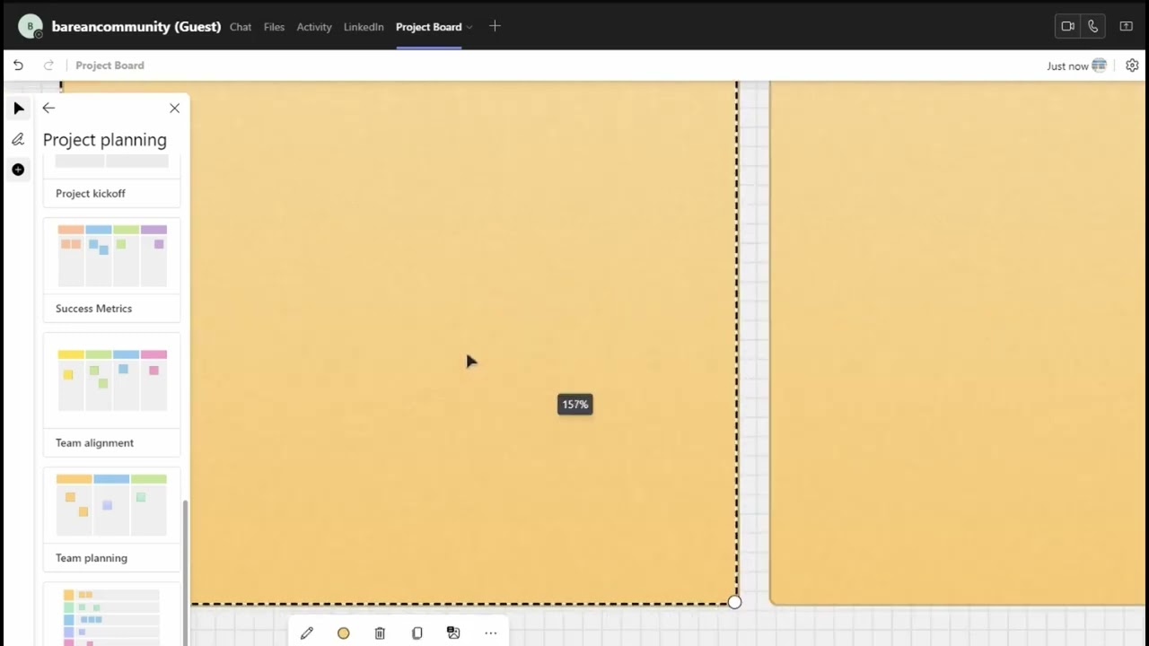
Task: Click the collaborator avatar next to Just now
Action: coord(1100,65)
